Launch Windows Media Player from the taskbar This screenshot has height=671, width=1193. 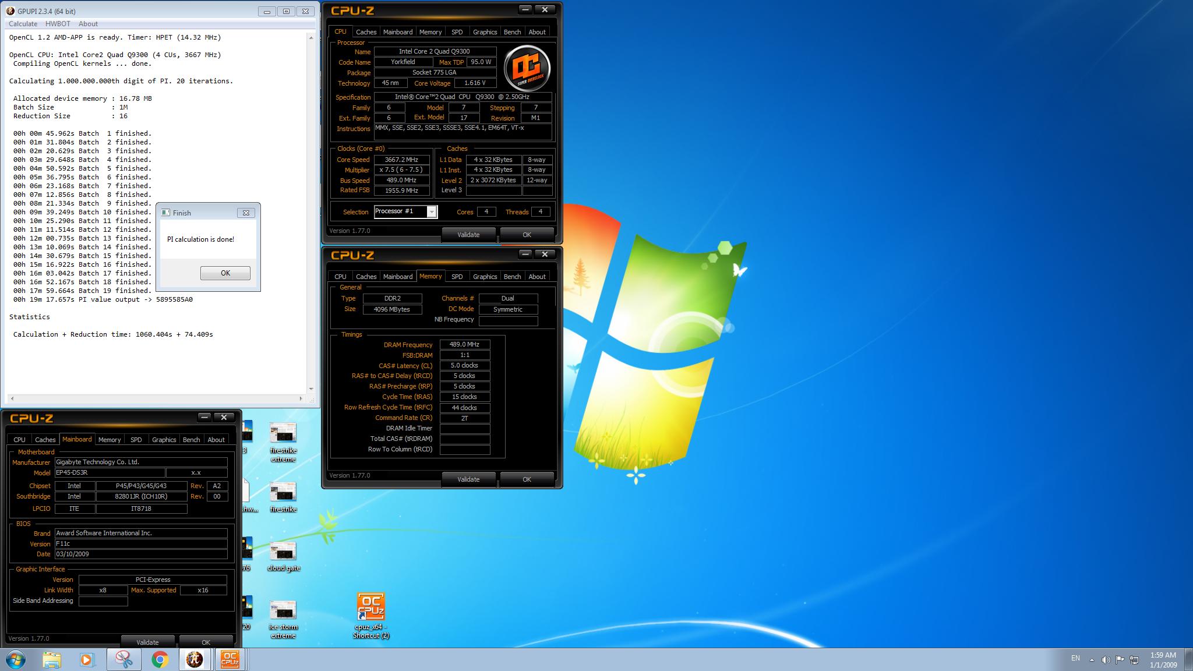click(x=87, y=659)
